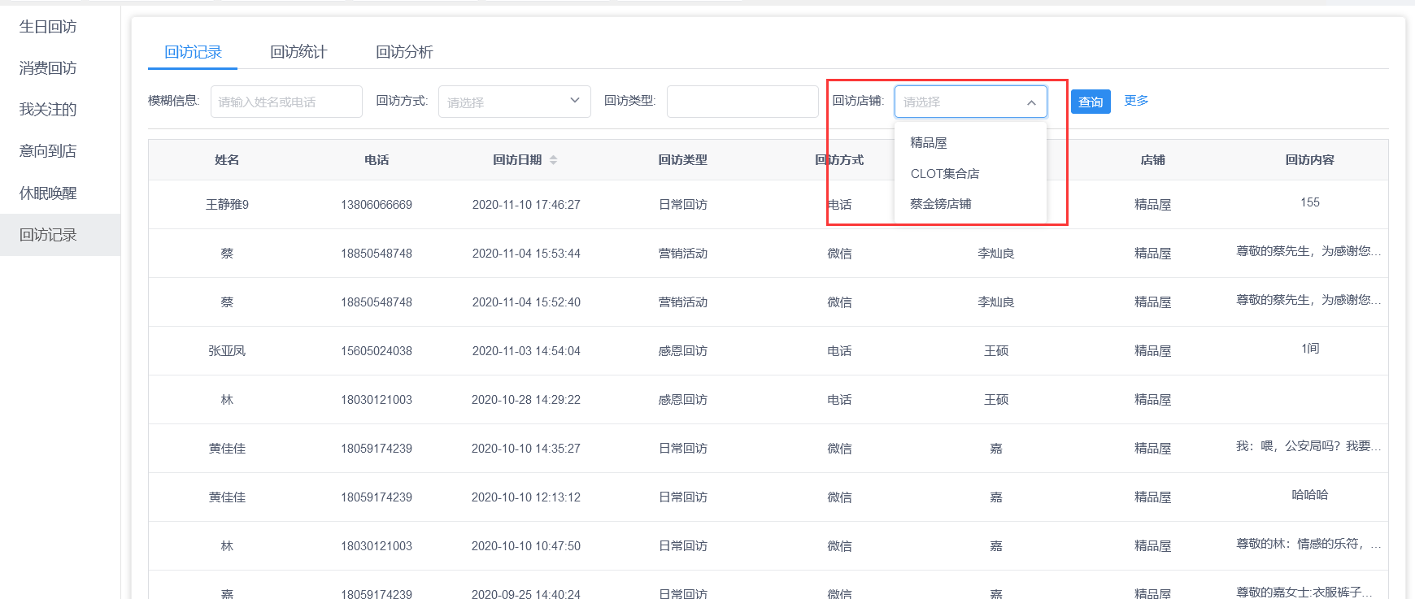Screen dimensions: 1415x599
Task: Click the name 张亚凤
Action: (x=227, y=351)
